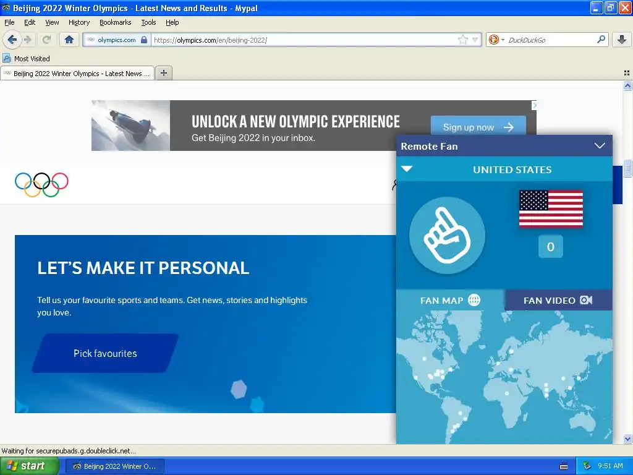Click the tray icon beside the clock

(587, 466)
